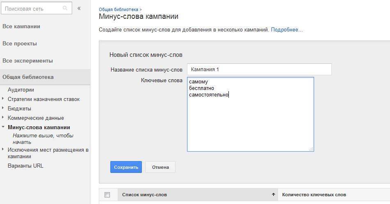Image resolution: width=390 pixels, height=204 pixels.
Task: Expand Коммерческие данные section
Action: tap(3, 118)
